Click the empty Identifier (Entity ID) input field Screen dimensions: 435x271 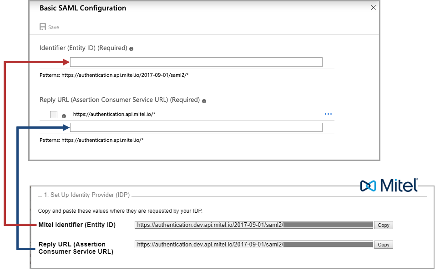pos(196,62)
